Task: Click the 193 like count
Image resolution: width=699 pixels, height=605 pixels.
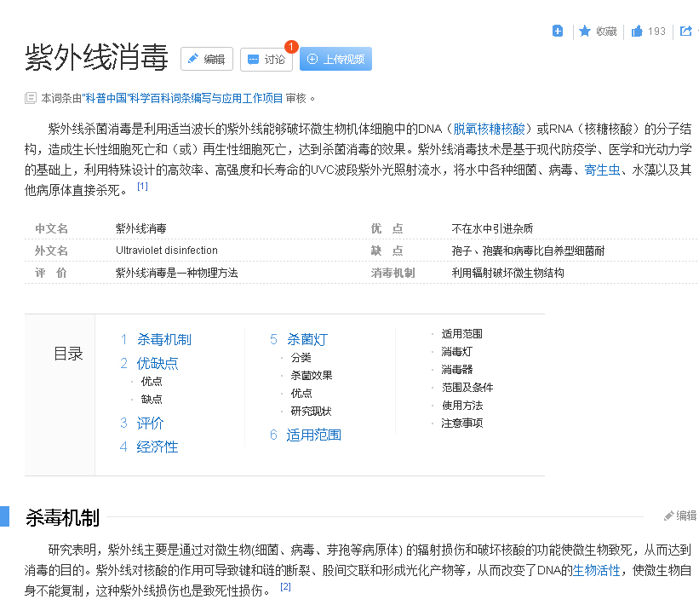Action: [656, 32]
